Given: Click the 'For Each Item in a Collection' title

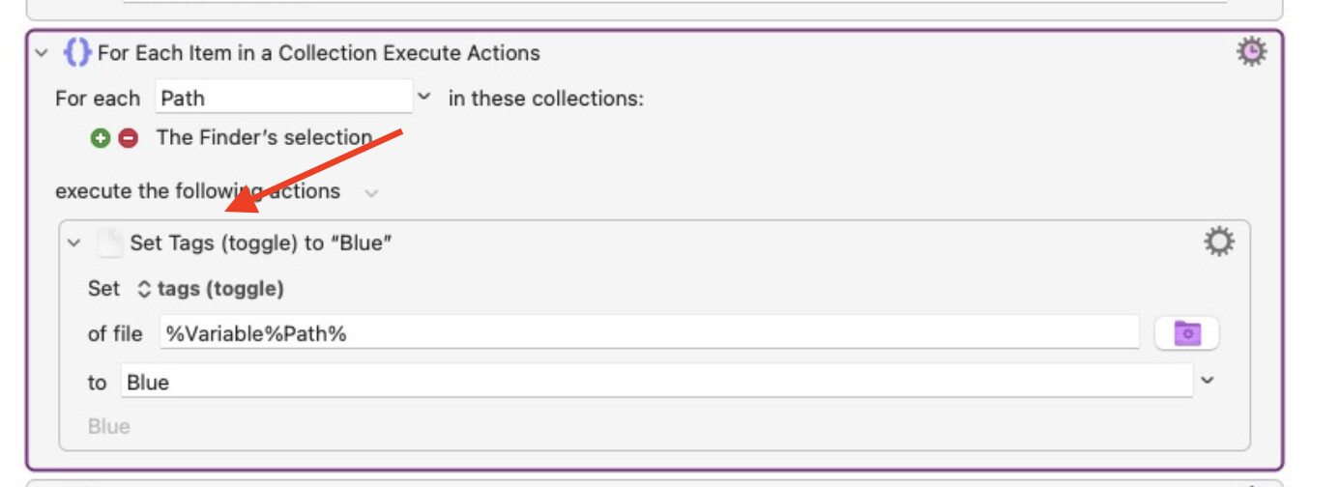Looking at the screenshot, I should pos(318,52).
